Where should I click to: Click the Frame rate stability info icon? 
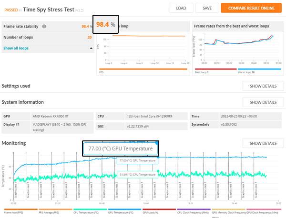click(x=44, y=26)
